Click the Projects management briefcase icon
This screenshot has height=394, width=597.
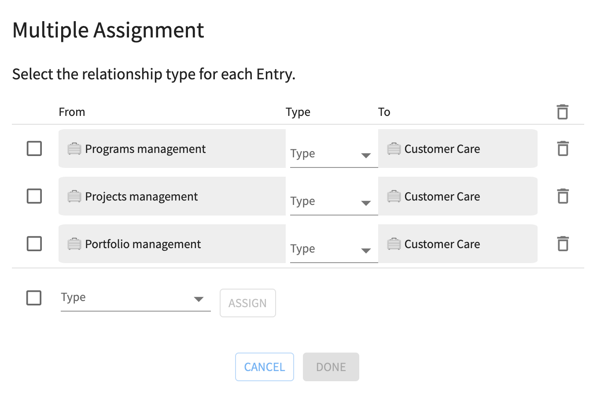pos(74,197)
